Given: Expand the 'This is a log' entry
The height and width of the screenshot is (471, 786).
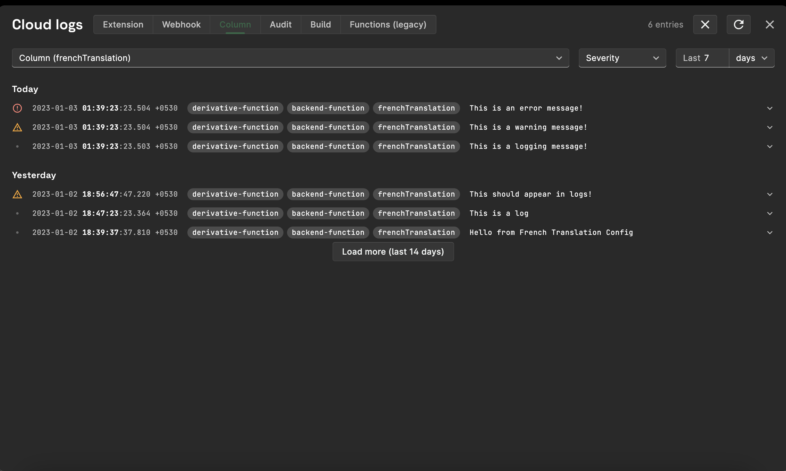Looking at the screenshot, I should [770, 213].
